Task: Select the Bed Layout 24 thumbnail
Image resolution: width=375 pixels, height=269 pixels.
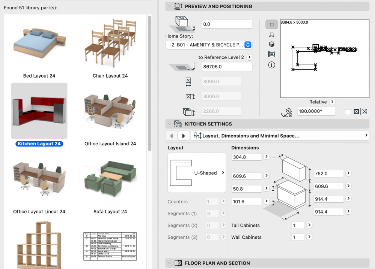Action: click(x=39, y=43)
